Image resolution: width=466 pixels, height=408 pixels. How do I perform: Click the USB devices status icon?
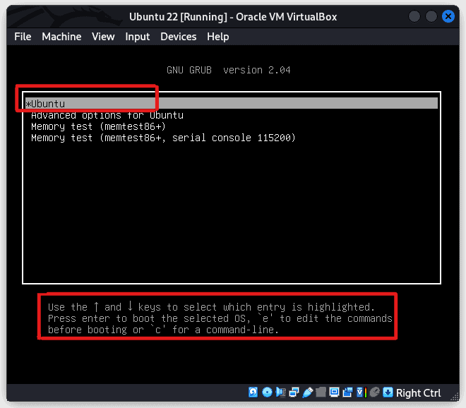tap(307, 392)
